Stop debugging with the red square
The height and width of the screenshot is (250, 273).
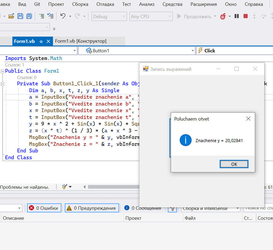pyautogui.click(x=246, y=16)
